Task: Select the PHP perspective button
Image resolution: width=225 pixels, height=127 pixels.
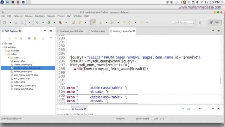Action: [x=215, y=23]
